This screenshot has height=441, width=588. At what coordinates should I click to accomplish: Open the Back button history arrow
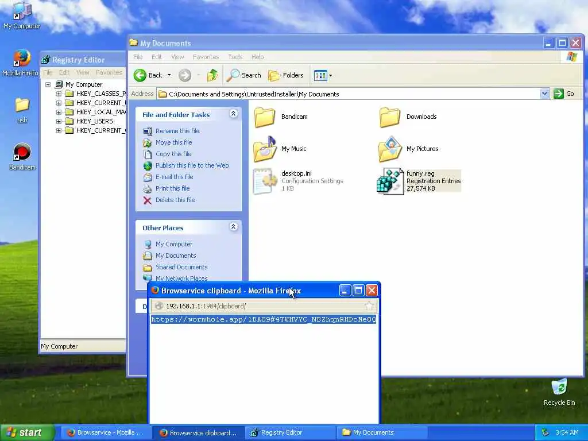(x=169, y=75)
